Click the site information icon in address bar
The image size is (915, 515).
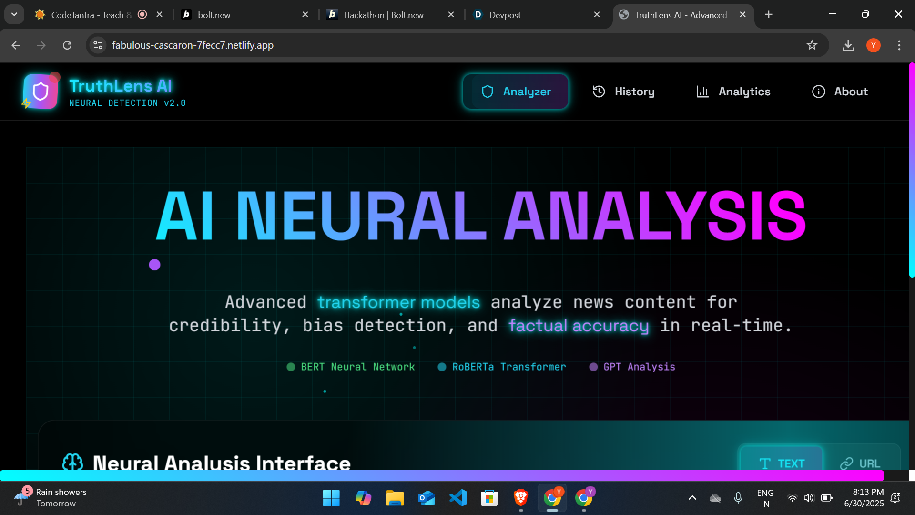(98, 45)
